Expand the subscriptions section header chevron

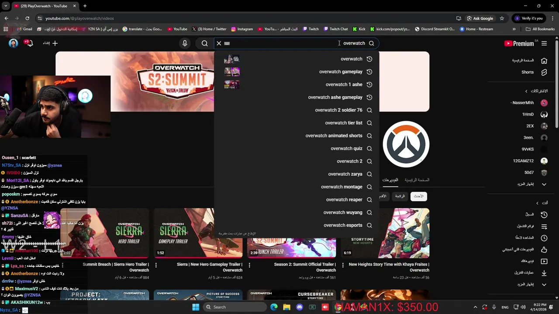tap(526, 91)
